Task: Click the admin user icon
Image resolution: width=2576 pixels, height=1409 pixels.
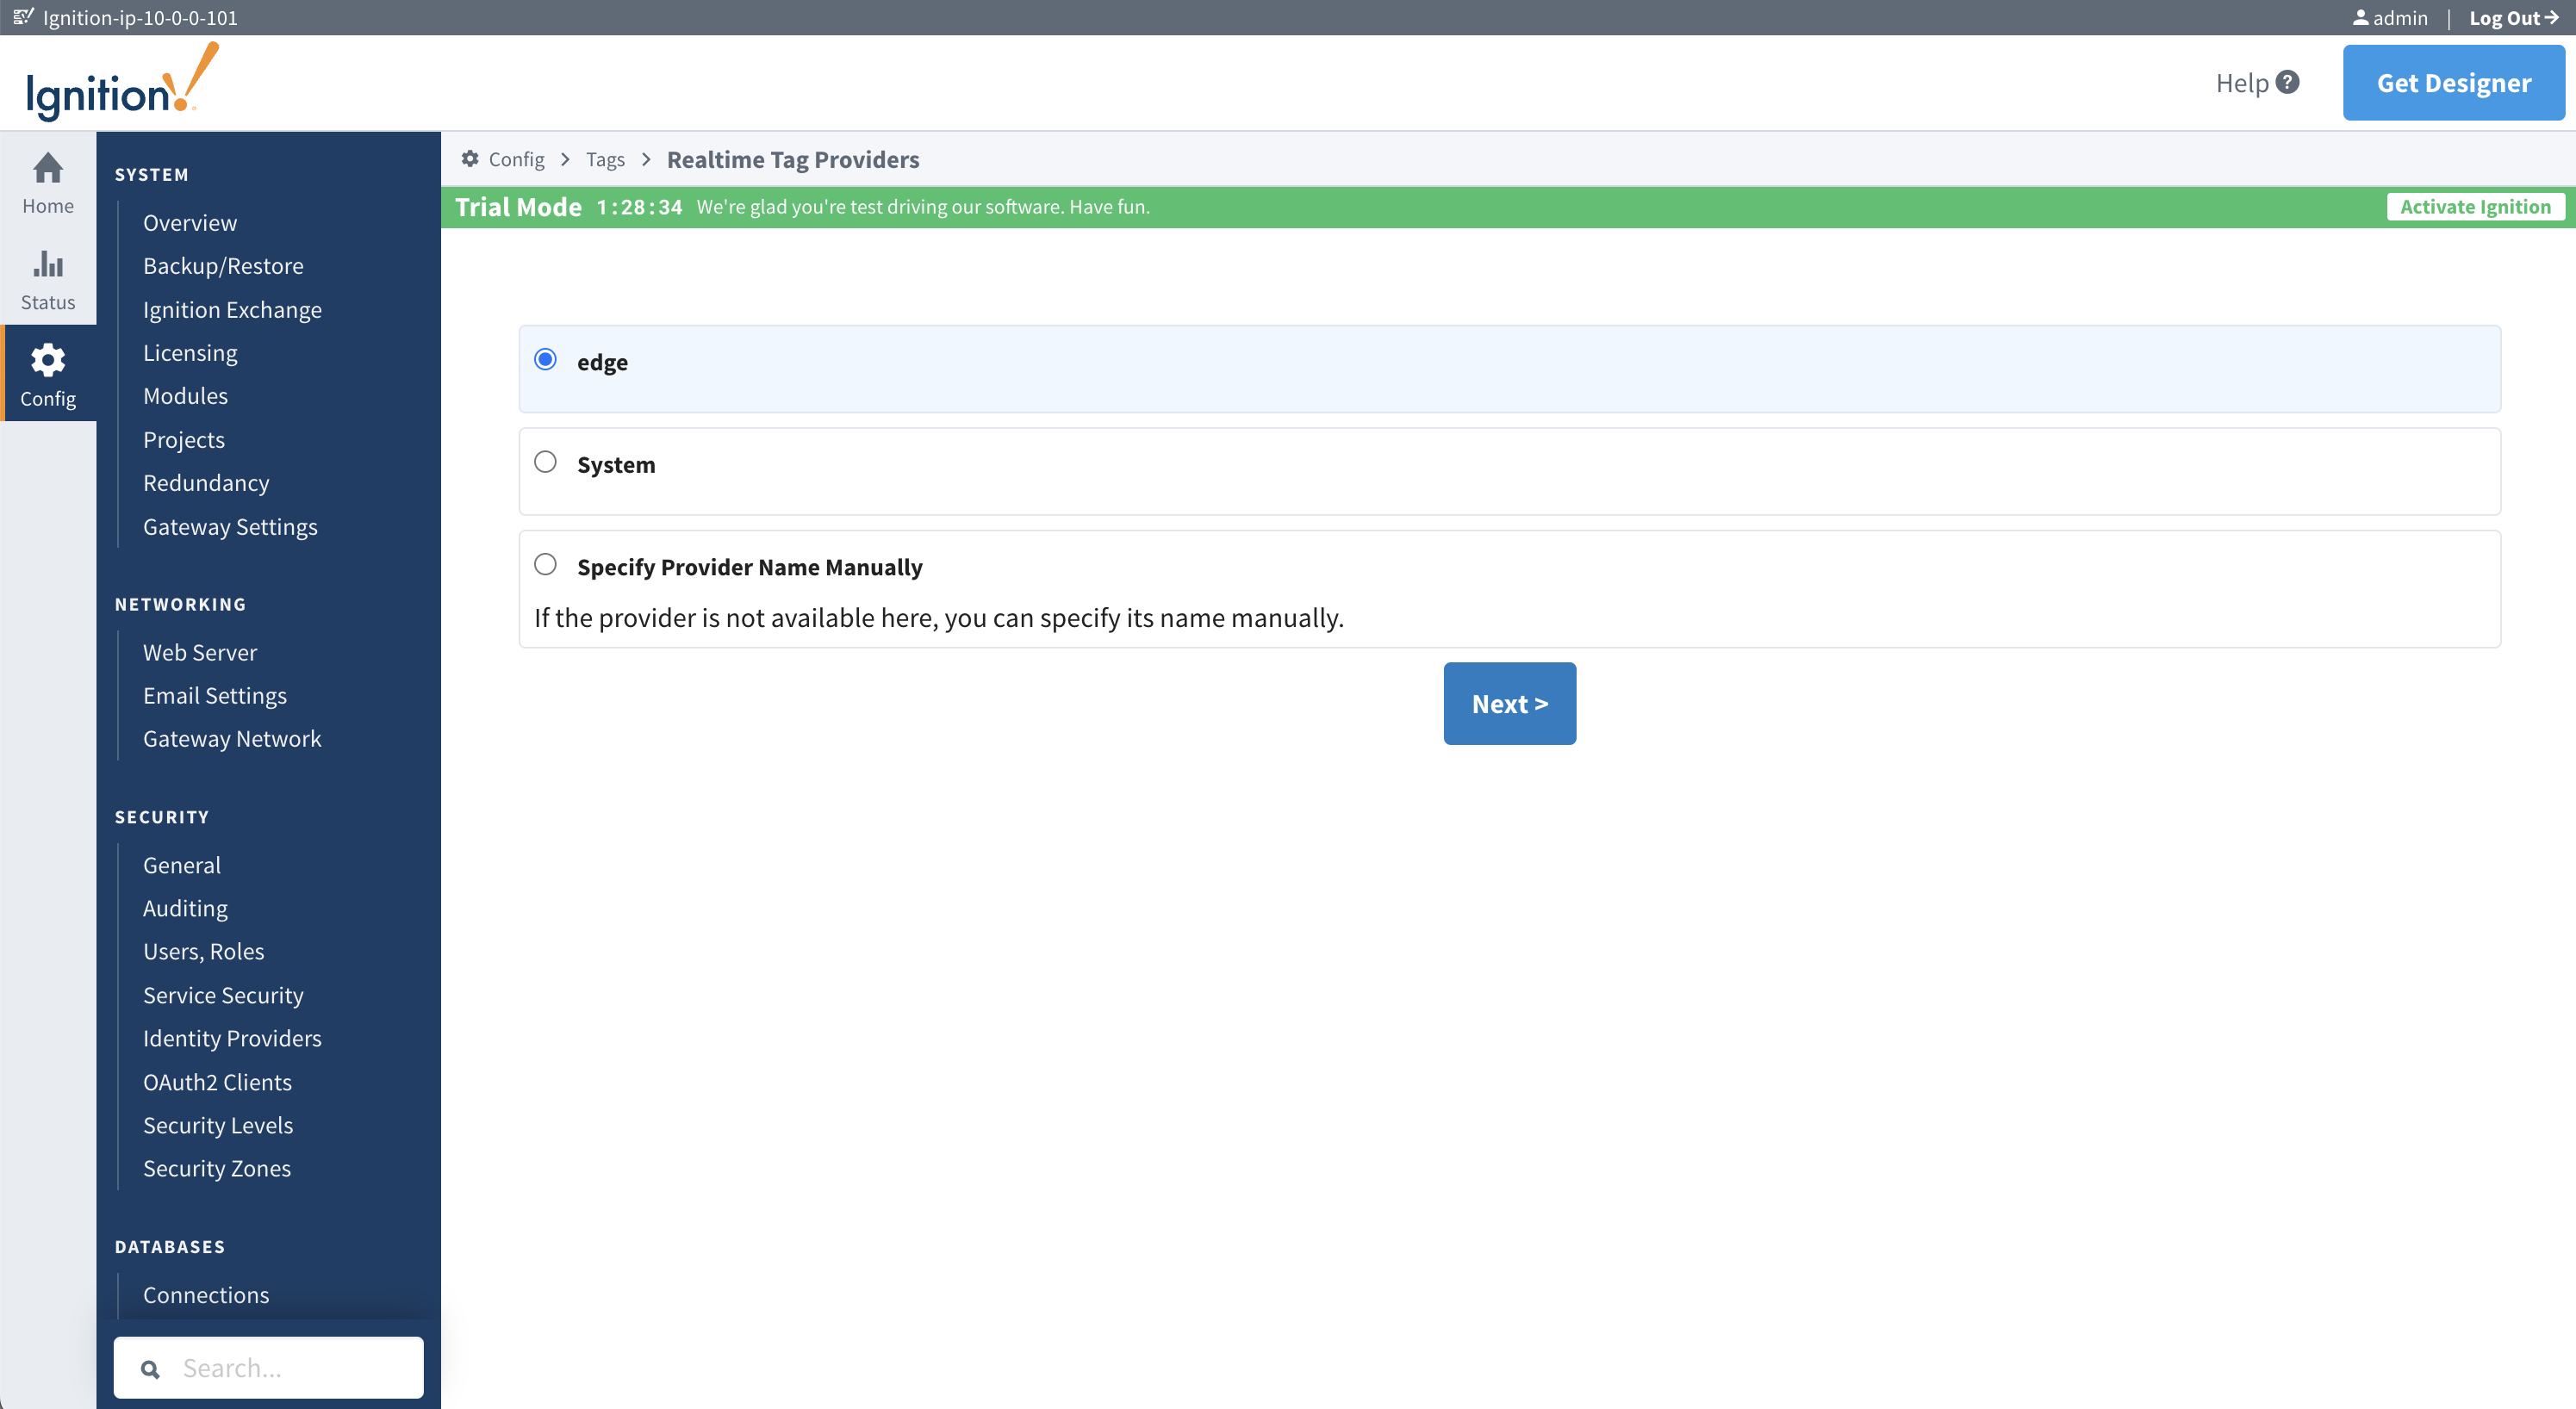Action: click(2360, 17)
